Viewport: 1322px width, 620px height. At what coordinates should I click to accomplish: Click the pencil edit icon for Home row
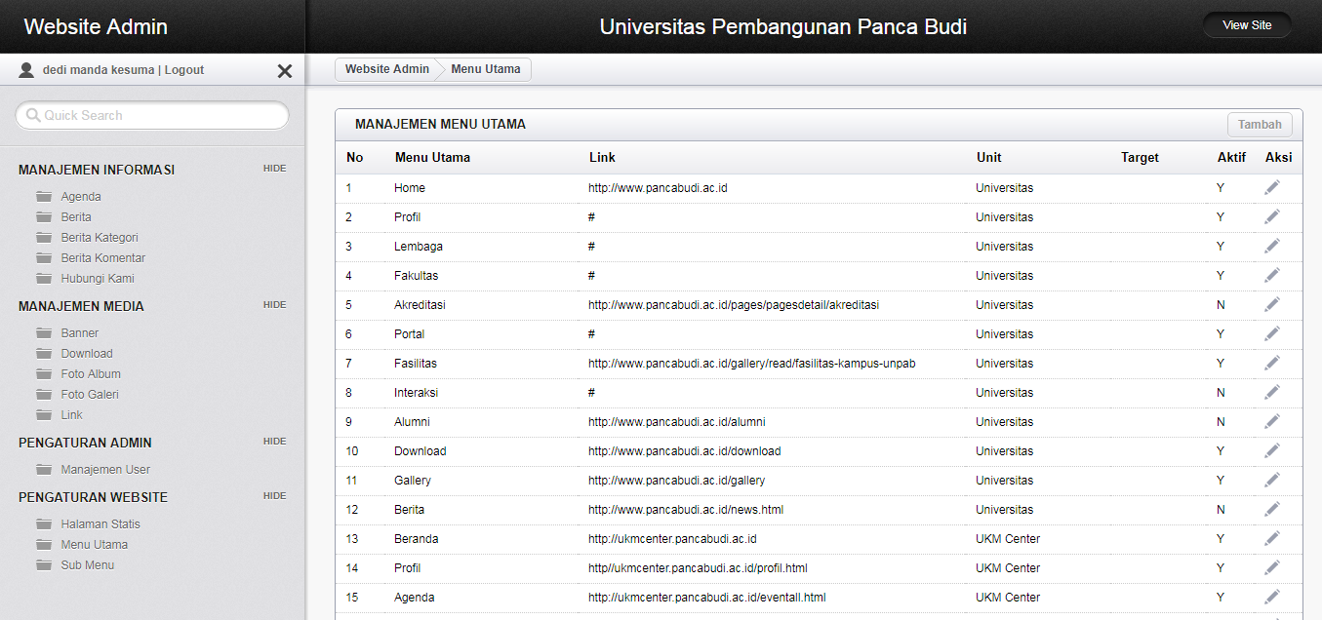click(x=1271, y=188)
